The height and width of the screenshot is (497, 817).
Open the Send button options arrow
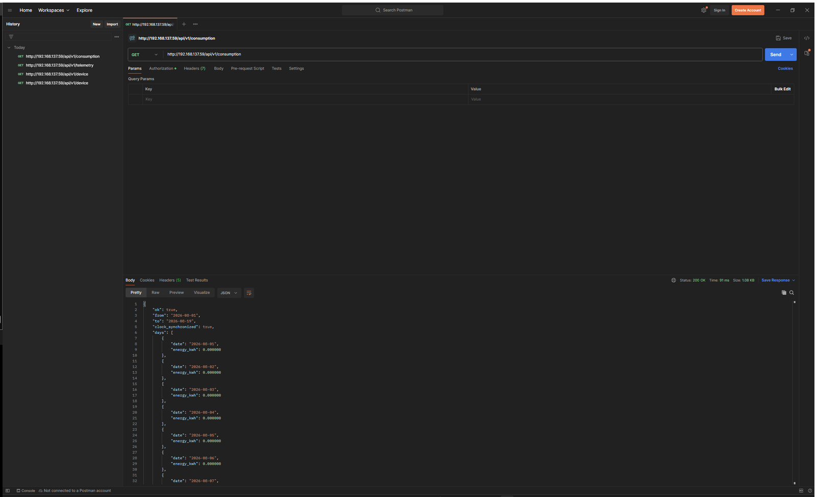[791, 55]
